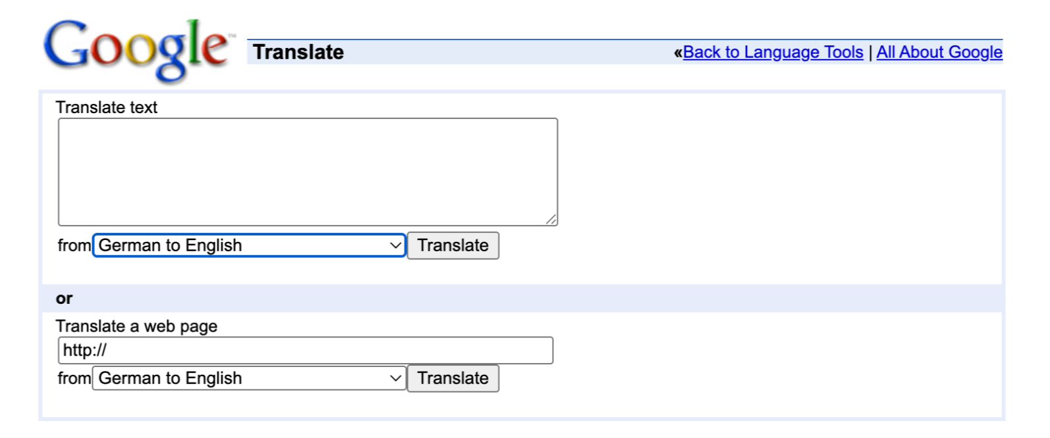
Task: Click the pipe separator between header links
Action: pos(870,53)
